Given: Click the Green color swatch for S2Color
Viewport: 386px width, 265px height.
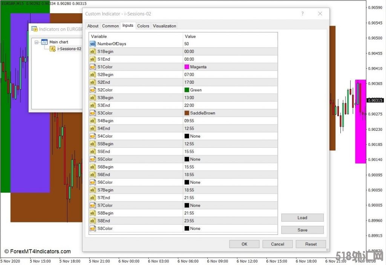Looking at the screenshot, I should (x=187, y=90).
